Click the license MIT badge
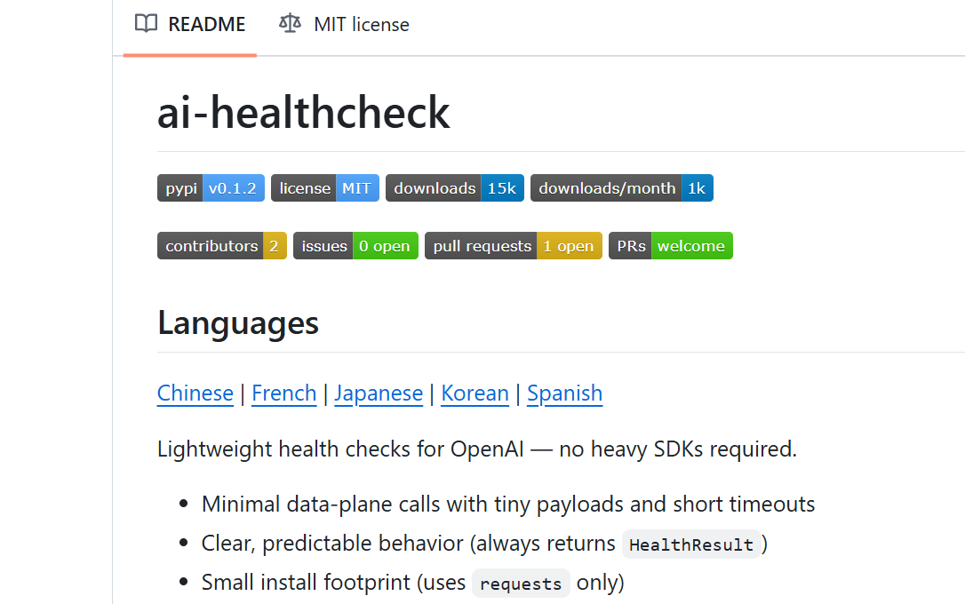Image resolution: width=965 pixels, height=604 pixels. (325, 188)
